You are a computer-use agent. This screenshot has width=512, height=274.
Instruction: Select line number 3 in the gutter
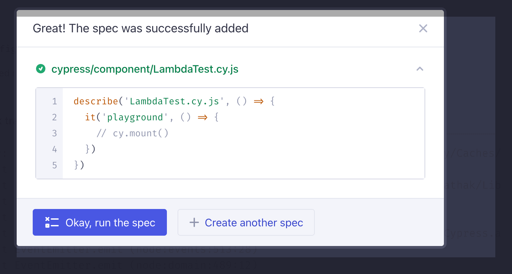click(x=54, y=133)
